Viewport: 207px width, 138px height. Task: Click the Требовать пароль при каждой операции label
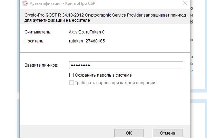(x=115, y=83)
